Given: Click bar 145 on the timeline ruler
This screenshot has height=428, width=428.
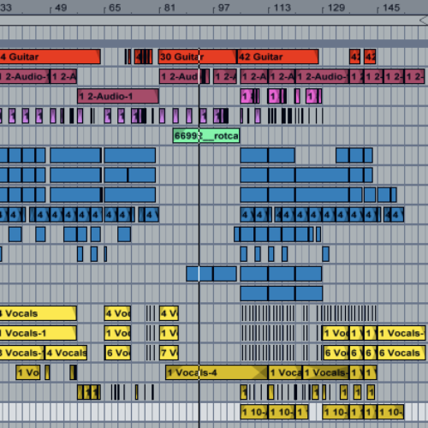Looking at the screenshot, I should click(391, 8).
